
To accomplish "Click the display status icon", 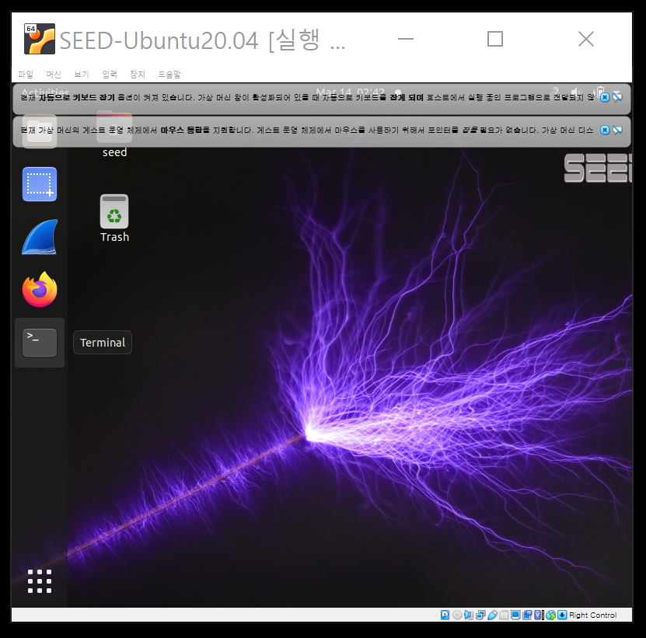I will pos(515,615).
